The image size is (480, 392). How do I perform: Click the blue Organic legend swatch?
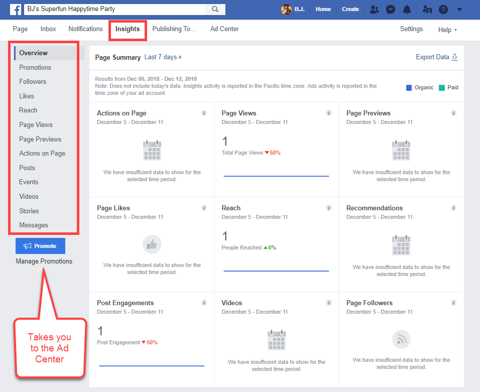(409, 87)
